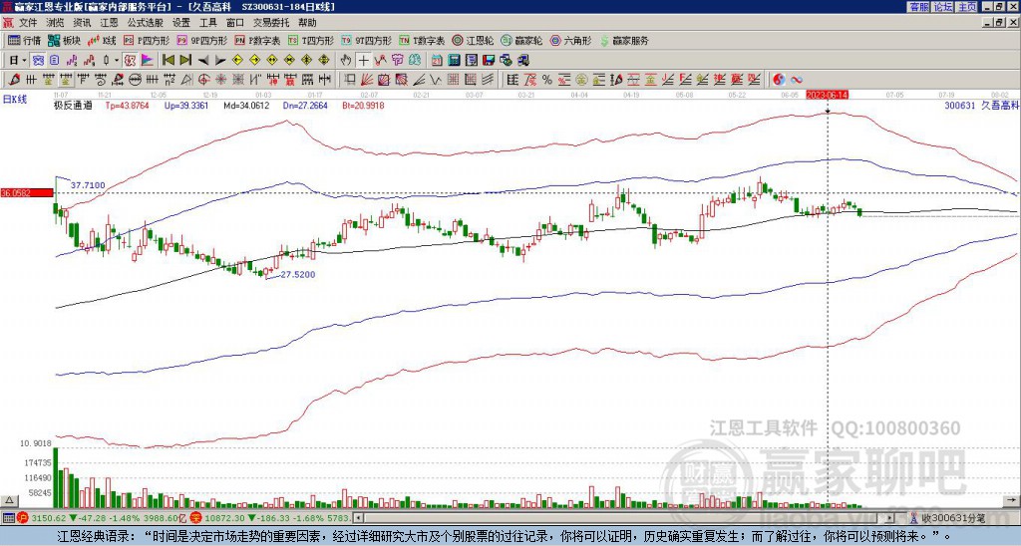The height and width of the screenshot is (546, 1021).
Task: Click the 27.5200 low price annotation
Action: pos(297,275)
